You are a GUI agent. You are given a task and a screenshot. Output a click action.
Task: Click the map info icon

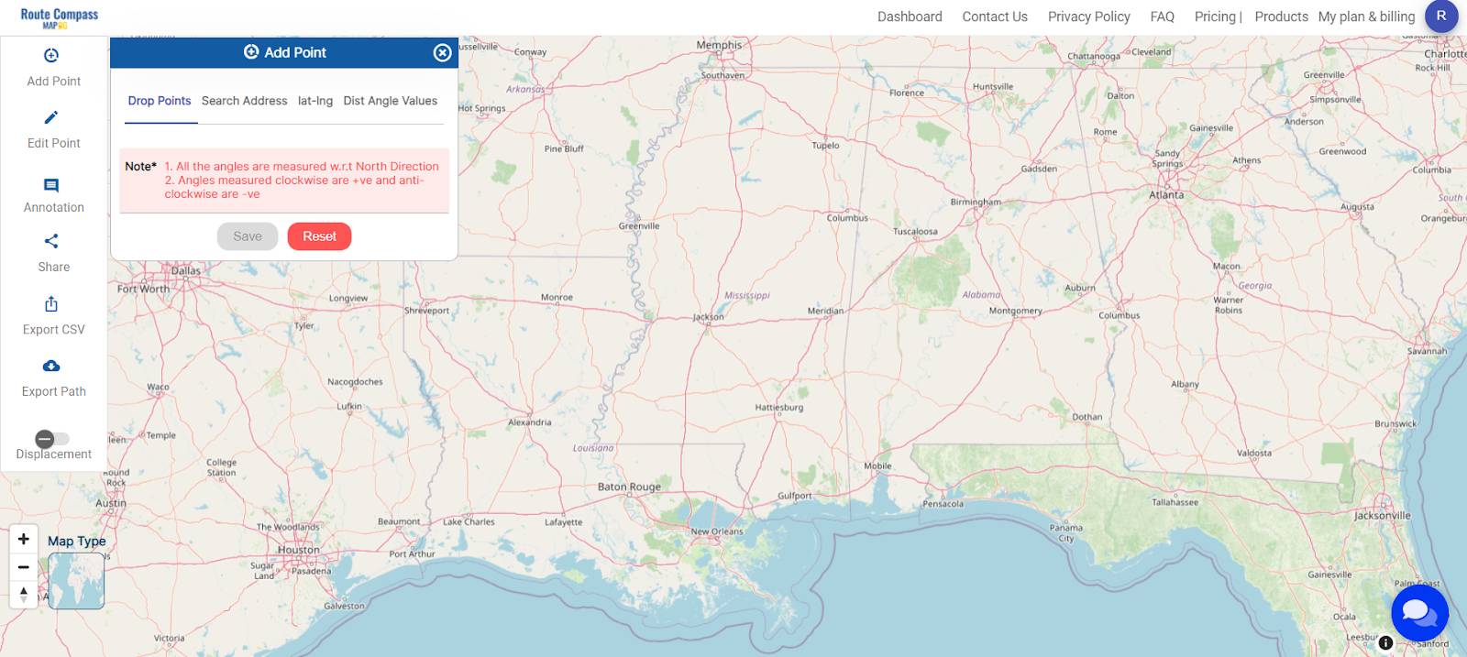tap(1385, 643)
